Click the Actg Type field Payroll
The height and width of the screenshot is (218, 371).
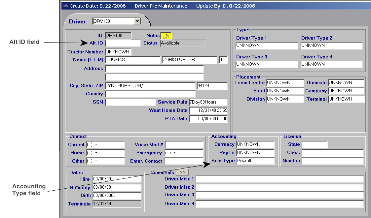pos(255,161)
